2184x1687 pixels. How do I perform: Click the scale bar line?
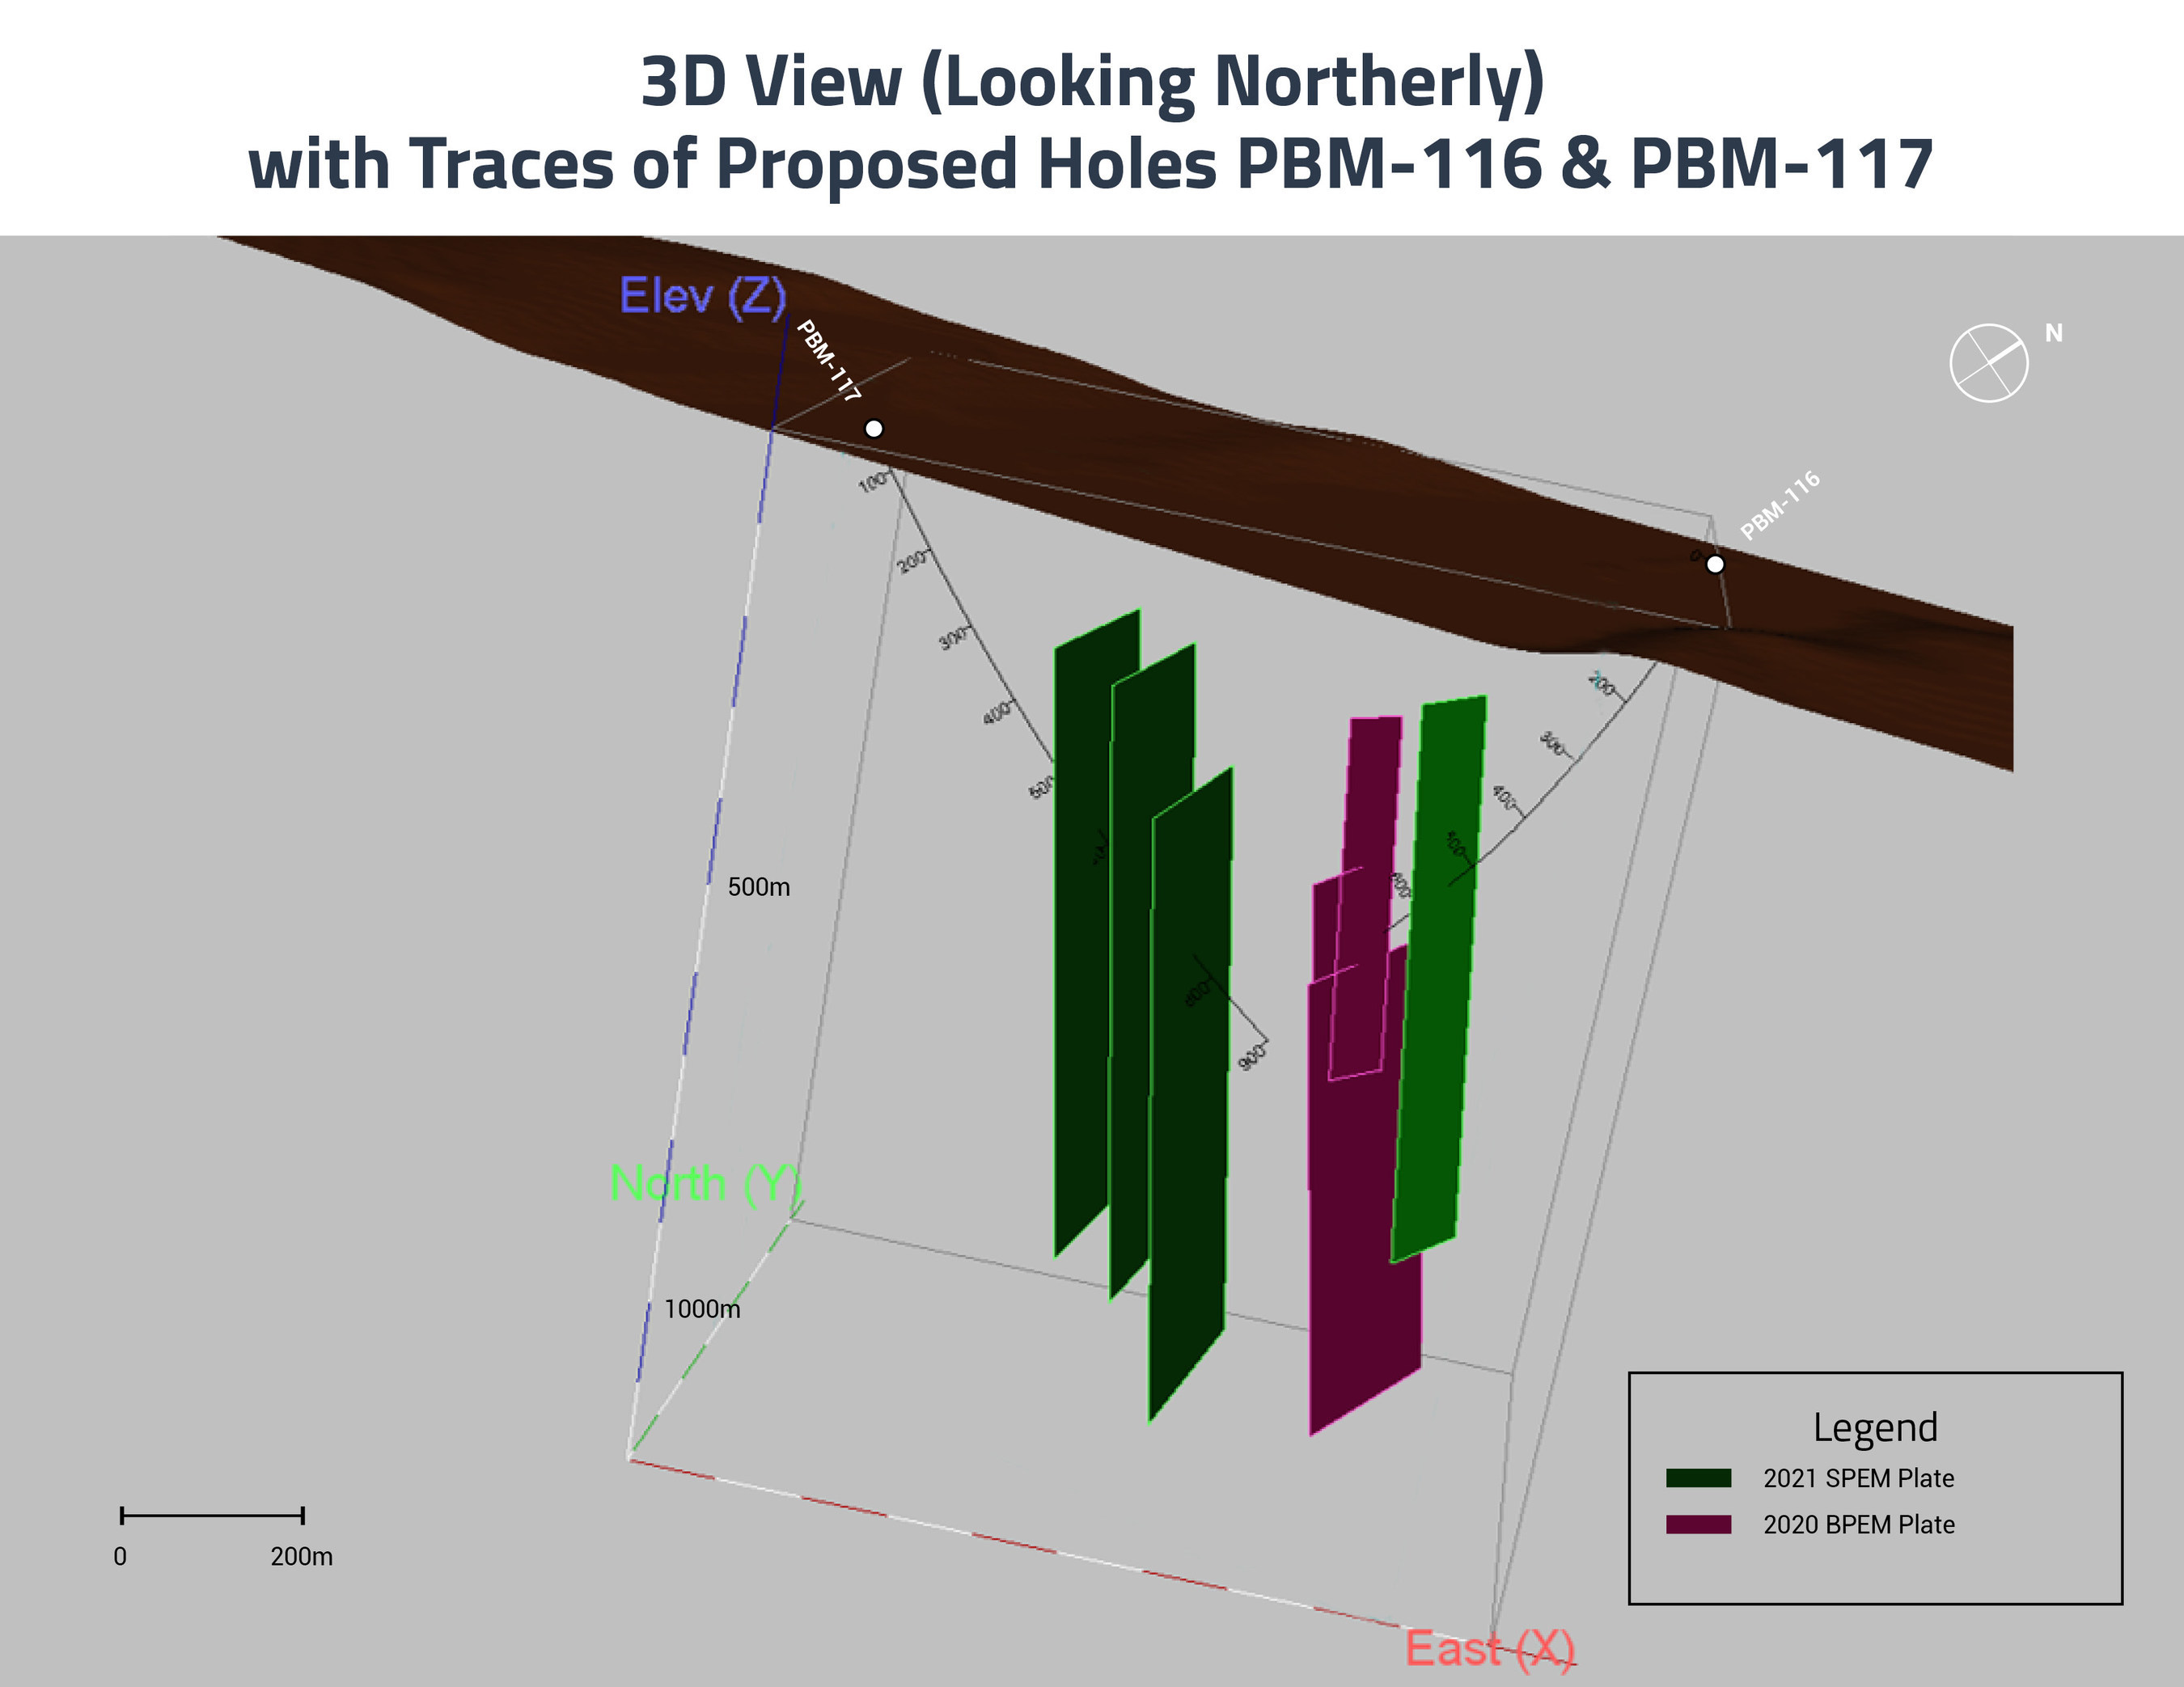click(212, 1516)
